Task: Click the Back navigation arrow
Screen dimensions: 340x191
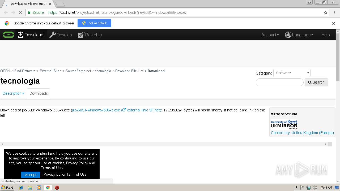Action: coord(6,12)
